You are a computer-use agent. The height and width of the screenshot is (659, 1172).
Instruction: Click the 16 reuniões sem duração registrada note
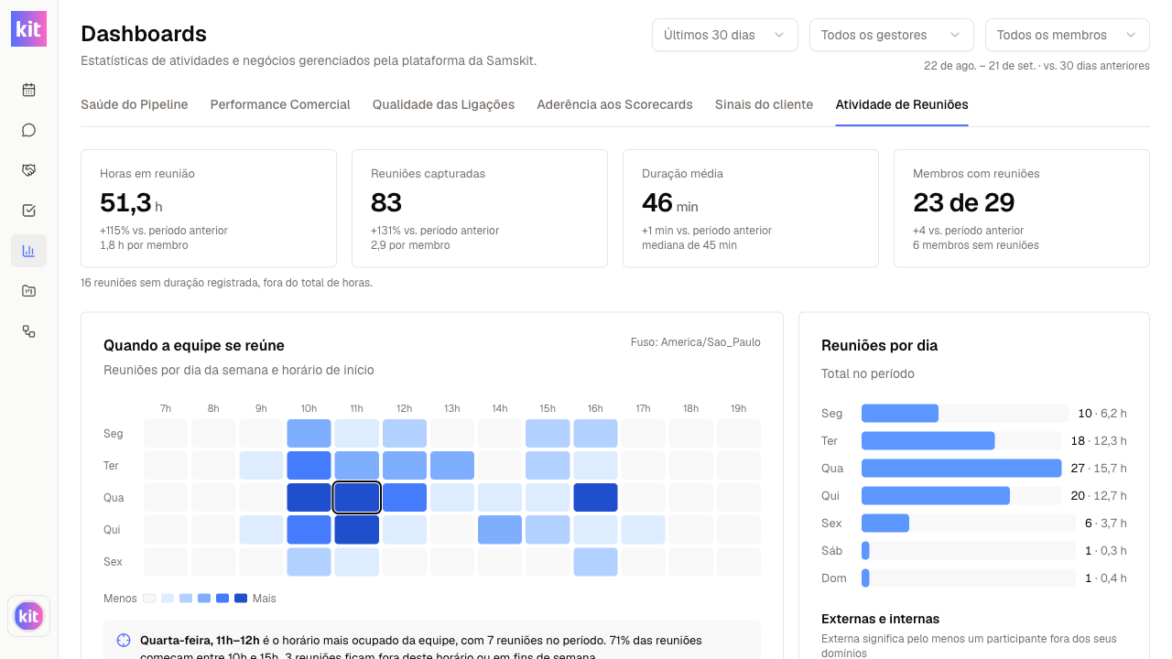pos(226,283)
